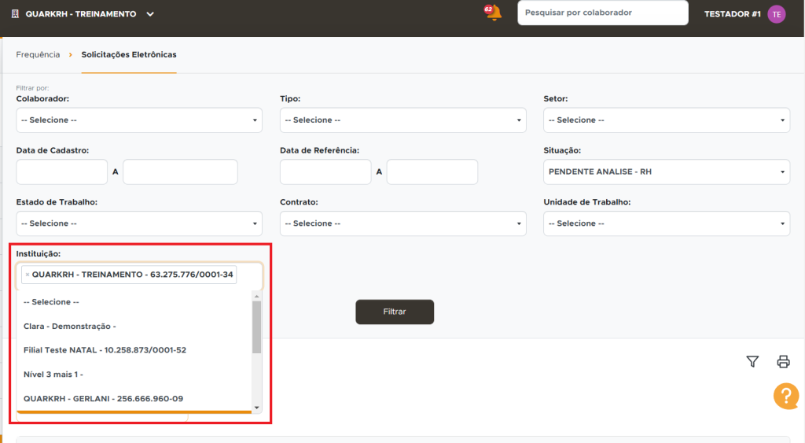Go to the Frequência breadcrumb
This screenshot has height=443, width=805.
(x=38, y=55)
